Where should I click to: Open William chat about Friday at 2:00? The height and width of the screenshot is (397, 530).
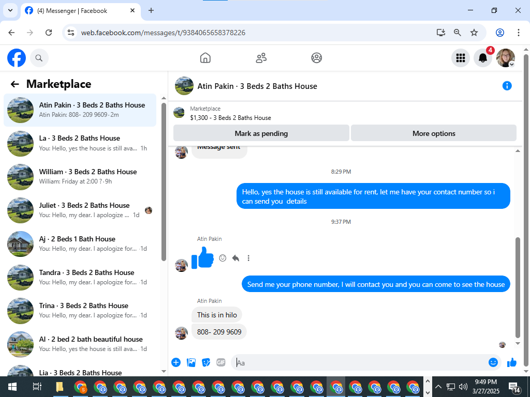(x=80, y=177)
